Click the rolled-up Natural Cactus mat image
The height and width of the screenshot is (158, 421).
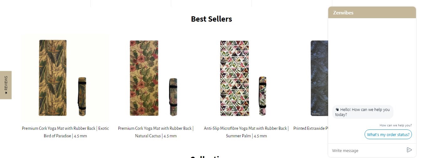click(173, 97)
